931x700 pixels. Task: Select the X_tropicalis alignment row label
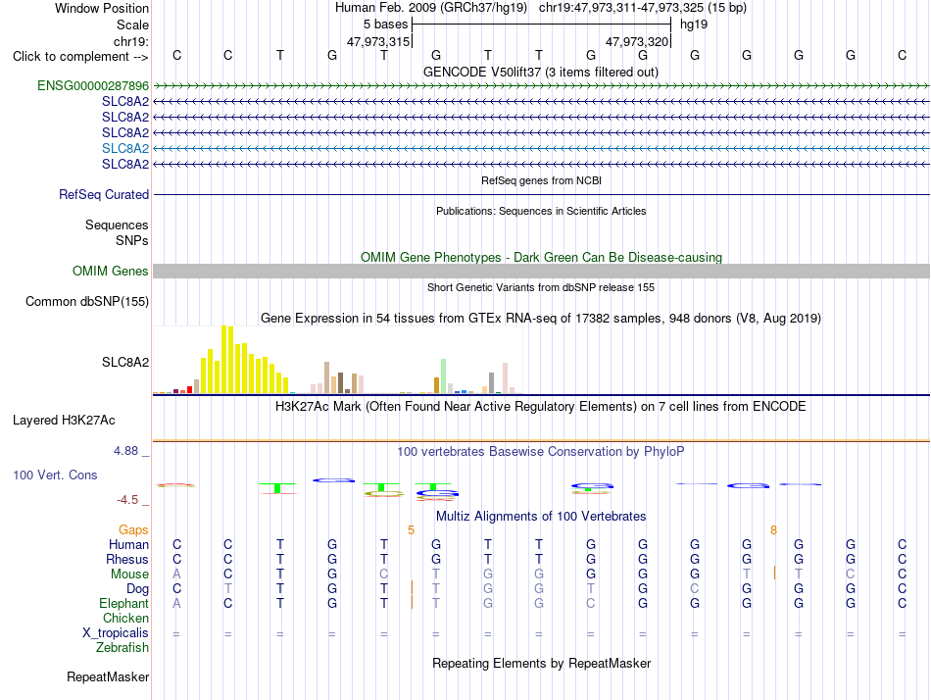pyautogui.click(x=116, y=633)
